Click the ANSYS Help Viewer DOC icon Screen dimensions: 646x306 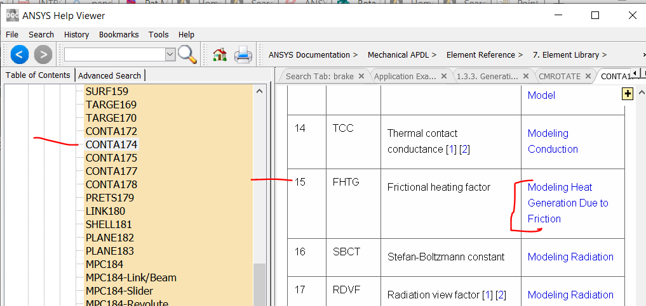pos(12,16)
